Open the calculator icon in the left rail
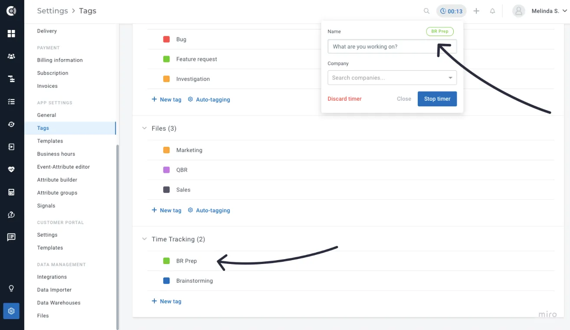This screenshot has height=330, width=570. (11, 192)
